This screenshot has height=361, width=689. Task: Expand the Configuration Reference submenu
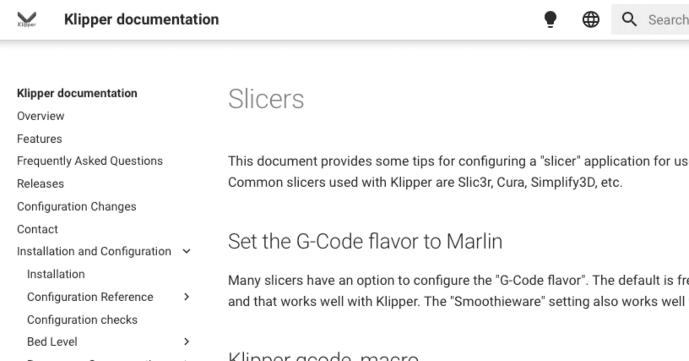pyautogui.click(x=187, y=297)
